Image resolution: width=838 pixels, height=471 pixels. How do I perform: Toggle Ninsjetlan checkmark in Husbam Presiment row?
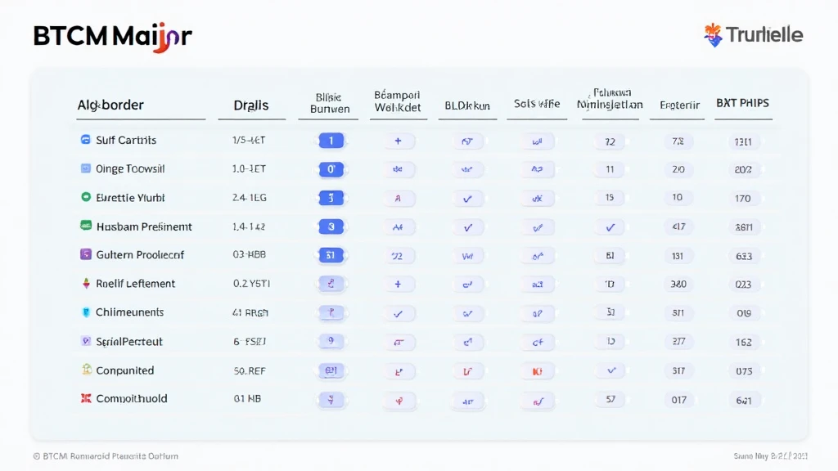tap(610, 227)
